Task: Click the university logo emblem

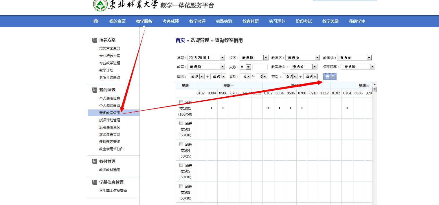Action: 100,5
